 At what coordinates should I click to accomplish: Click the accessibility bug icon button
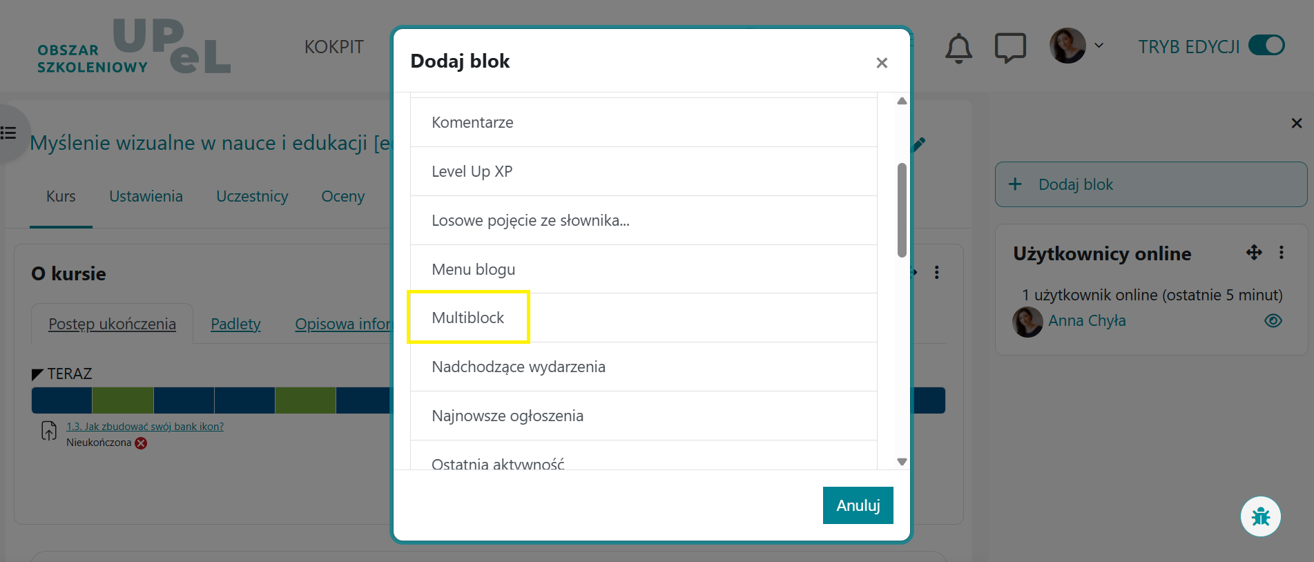coord(1260,516)
